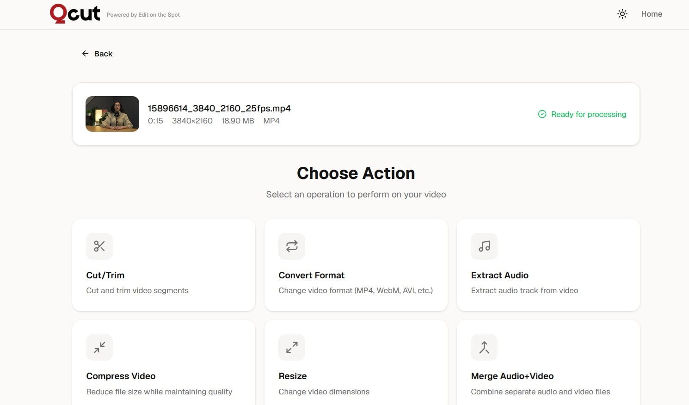This screenshot has width=689, height=405.
Task: Click the Back arrow icon
Action: point(85,54)
